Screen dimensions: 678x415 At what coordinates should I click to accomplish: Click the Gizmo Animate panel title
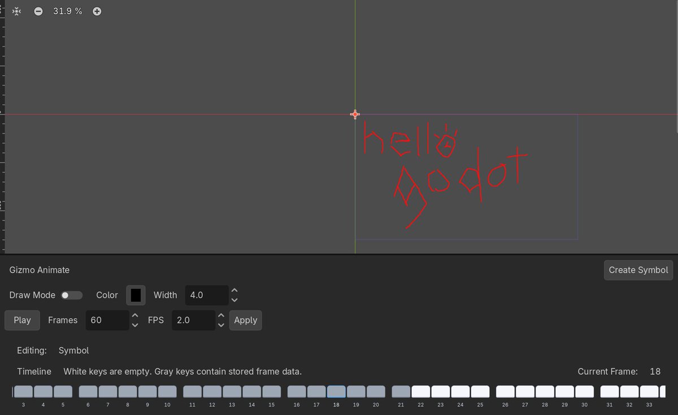point(40,270)
